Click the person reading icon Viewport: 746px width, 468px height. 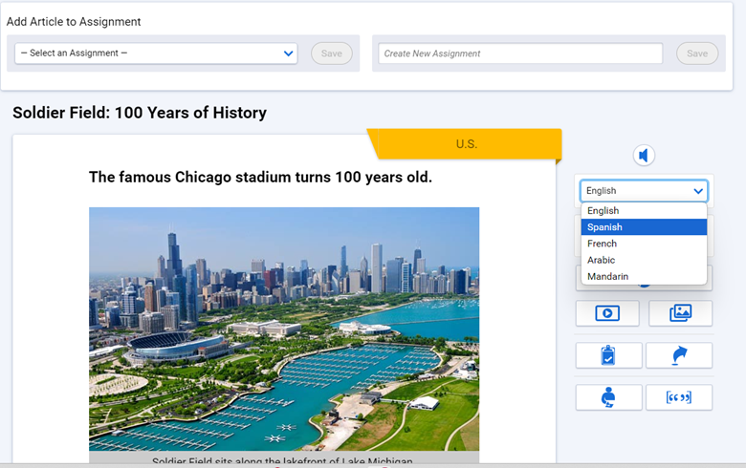[608, 397]
